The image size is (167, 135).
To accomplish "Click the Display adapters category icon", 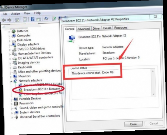I will [x=14, y=45].
